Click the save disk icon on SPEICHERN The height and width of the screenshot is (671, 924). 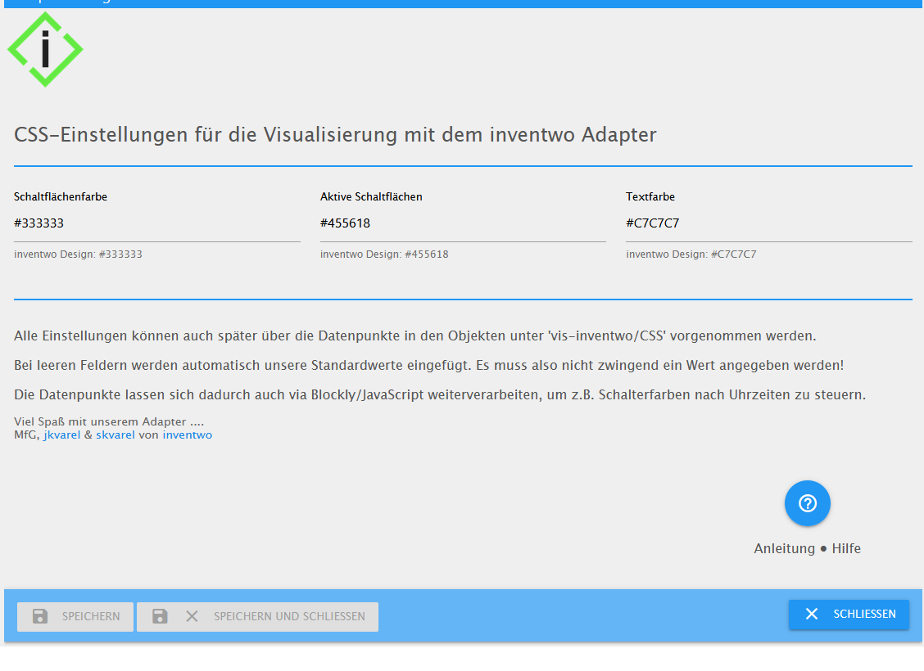click(41, 616)
